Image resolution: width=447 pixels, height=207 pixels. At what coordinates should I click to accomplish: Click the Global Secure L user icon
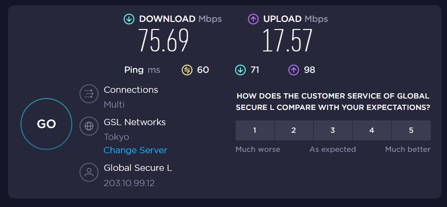89,172
